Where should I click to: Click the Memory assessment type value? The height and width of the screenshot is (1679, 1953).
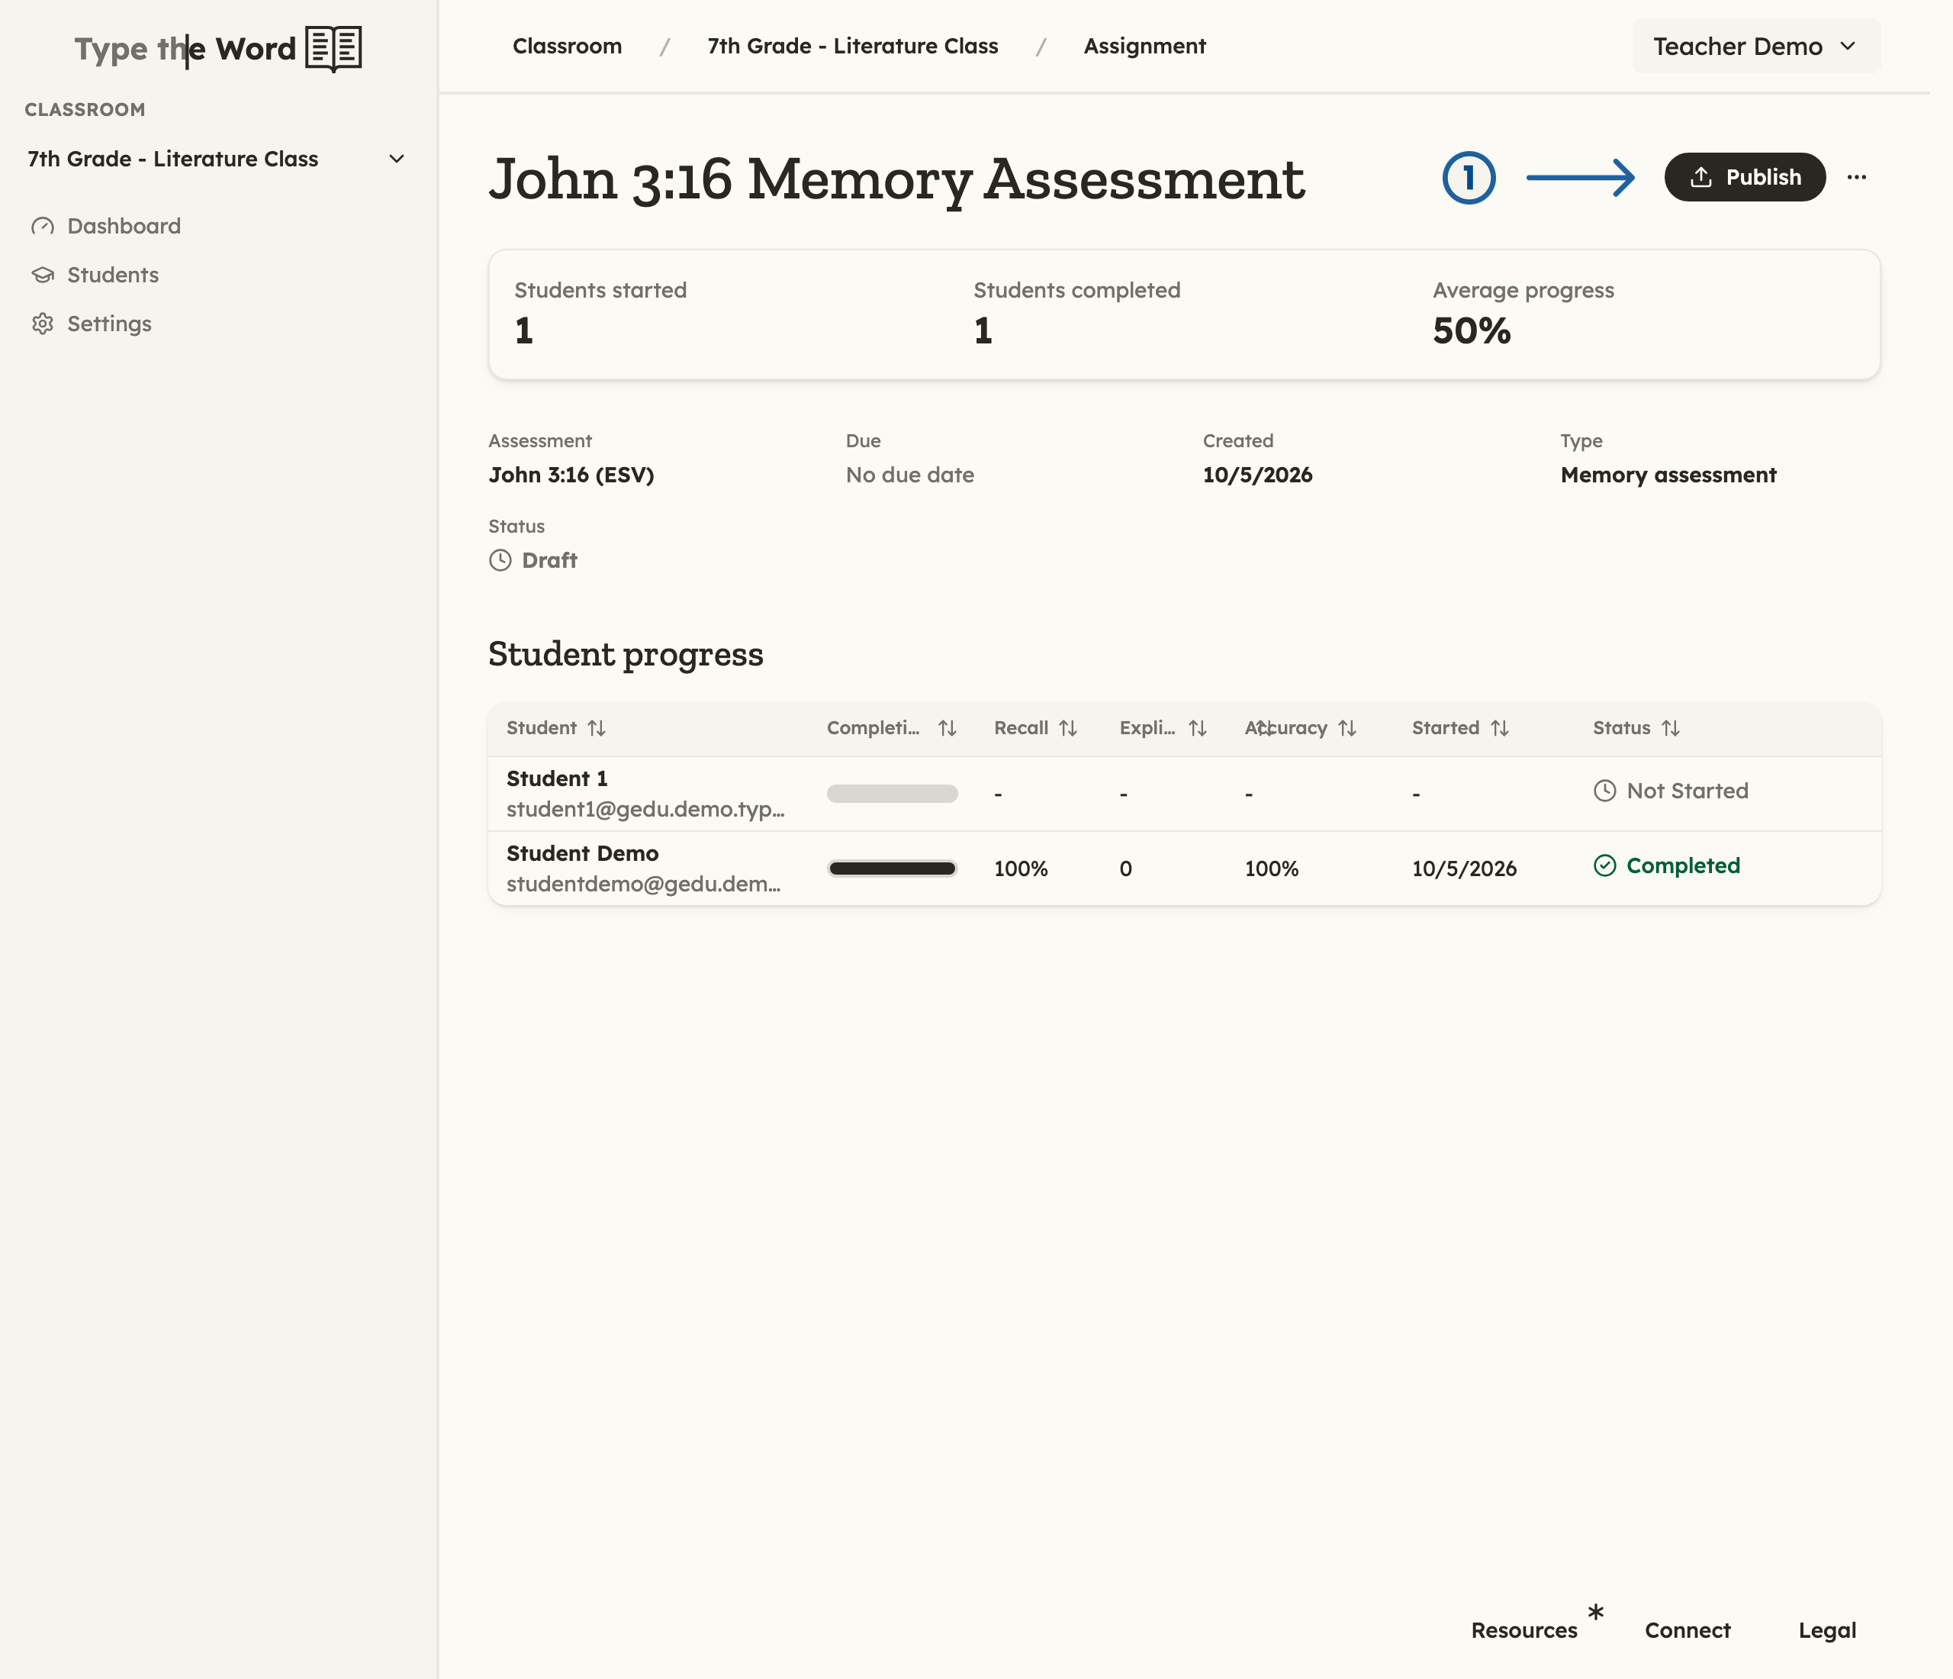pyautogui.click(x=1668, y=475)
